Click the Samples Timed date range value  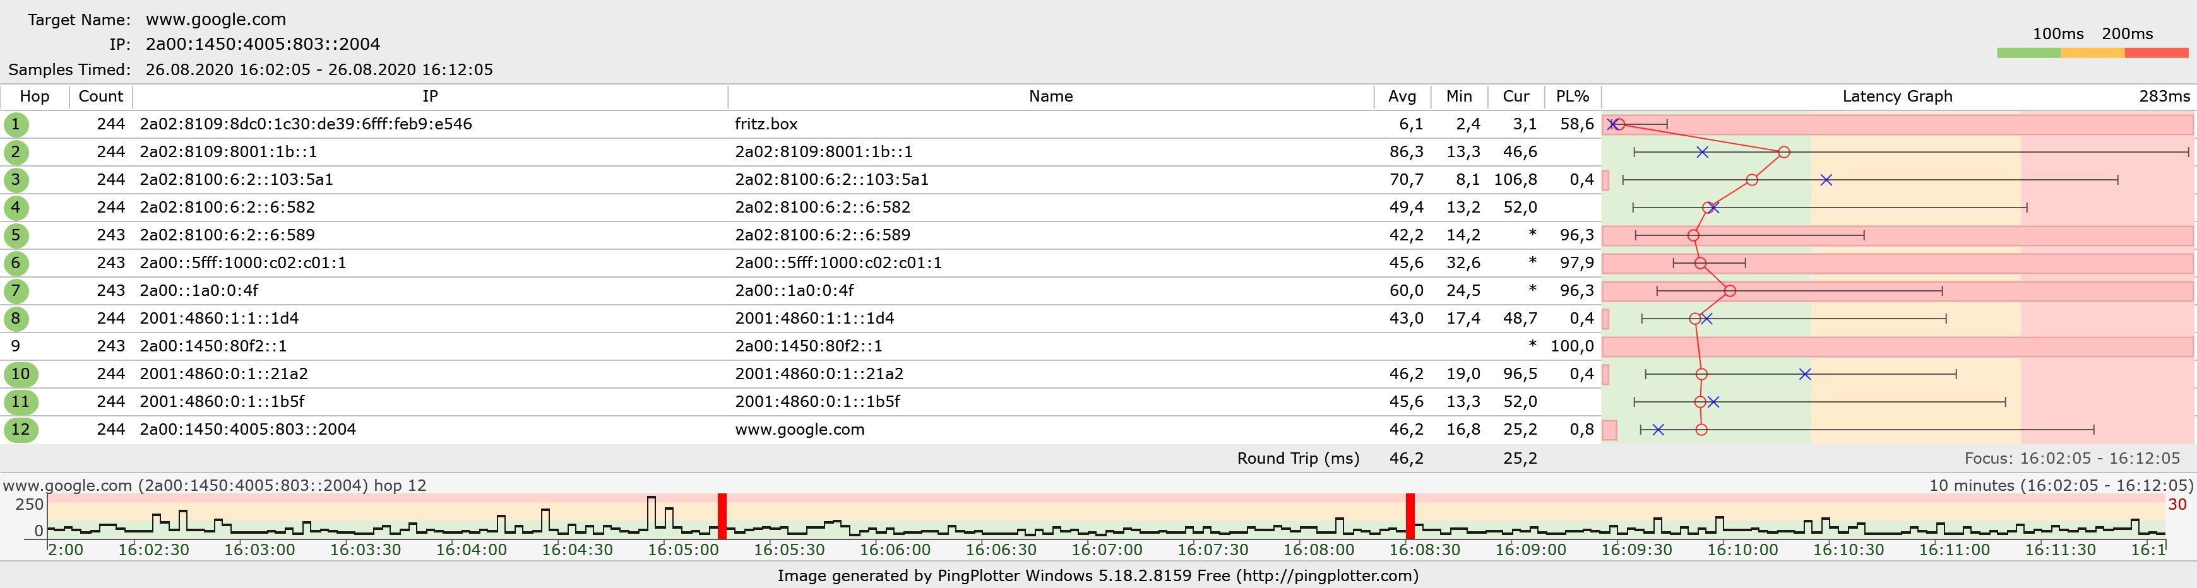(320, 70)
